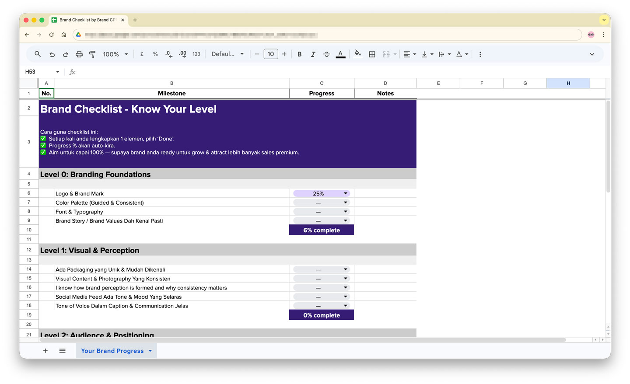Open the Default font dropdown
This screenshot has height=384, width=630.
[227, 54]
